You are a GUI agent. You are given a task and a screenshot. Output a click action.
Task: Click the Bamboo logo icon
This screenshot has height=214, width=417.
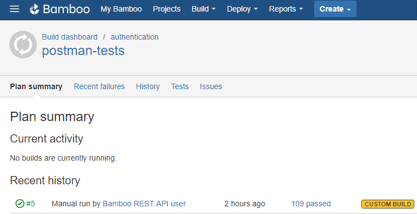[34, 9]
